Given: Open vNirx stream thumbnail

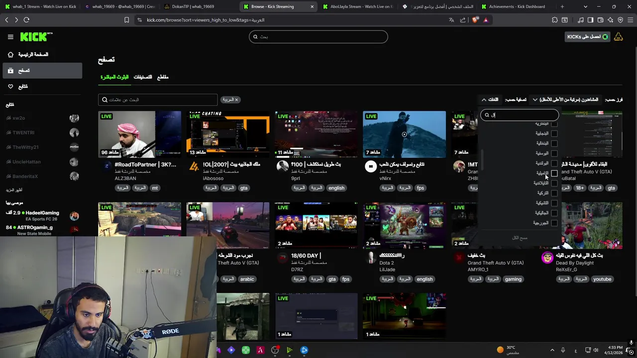Looking at the screenshot, I should click(404, 134).
